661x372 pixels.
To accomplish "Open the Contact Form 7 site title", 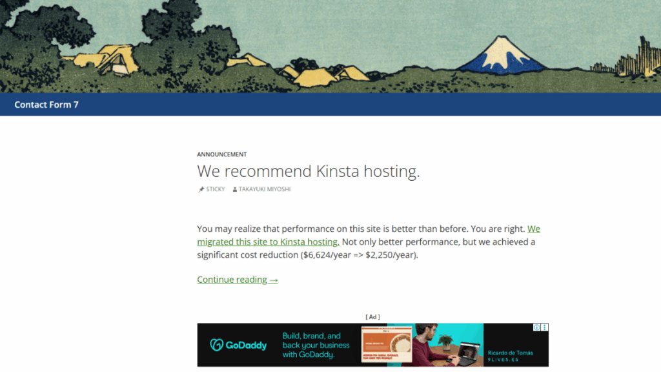I will point(46,105).
